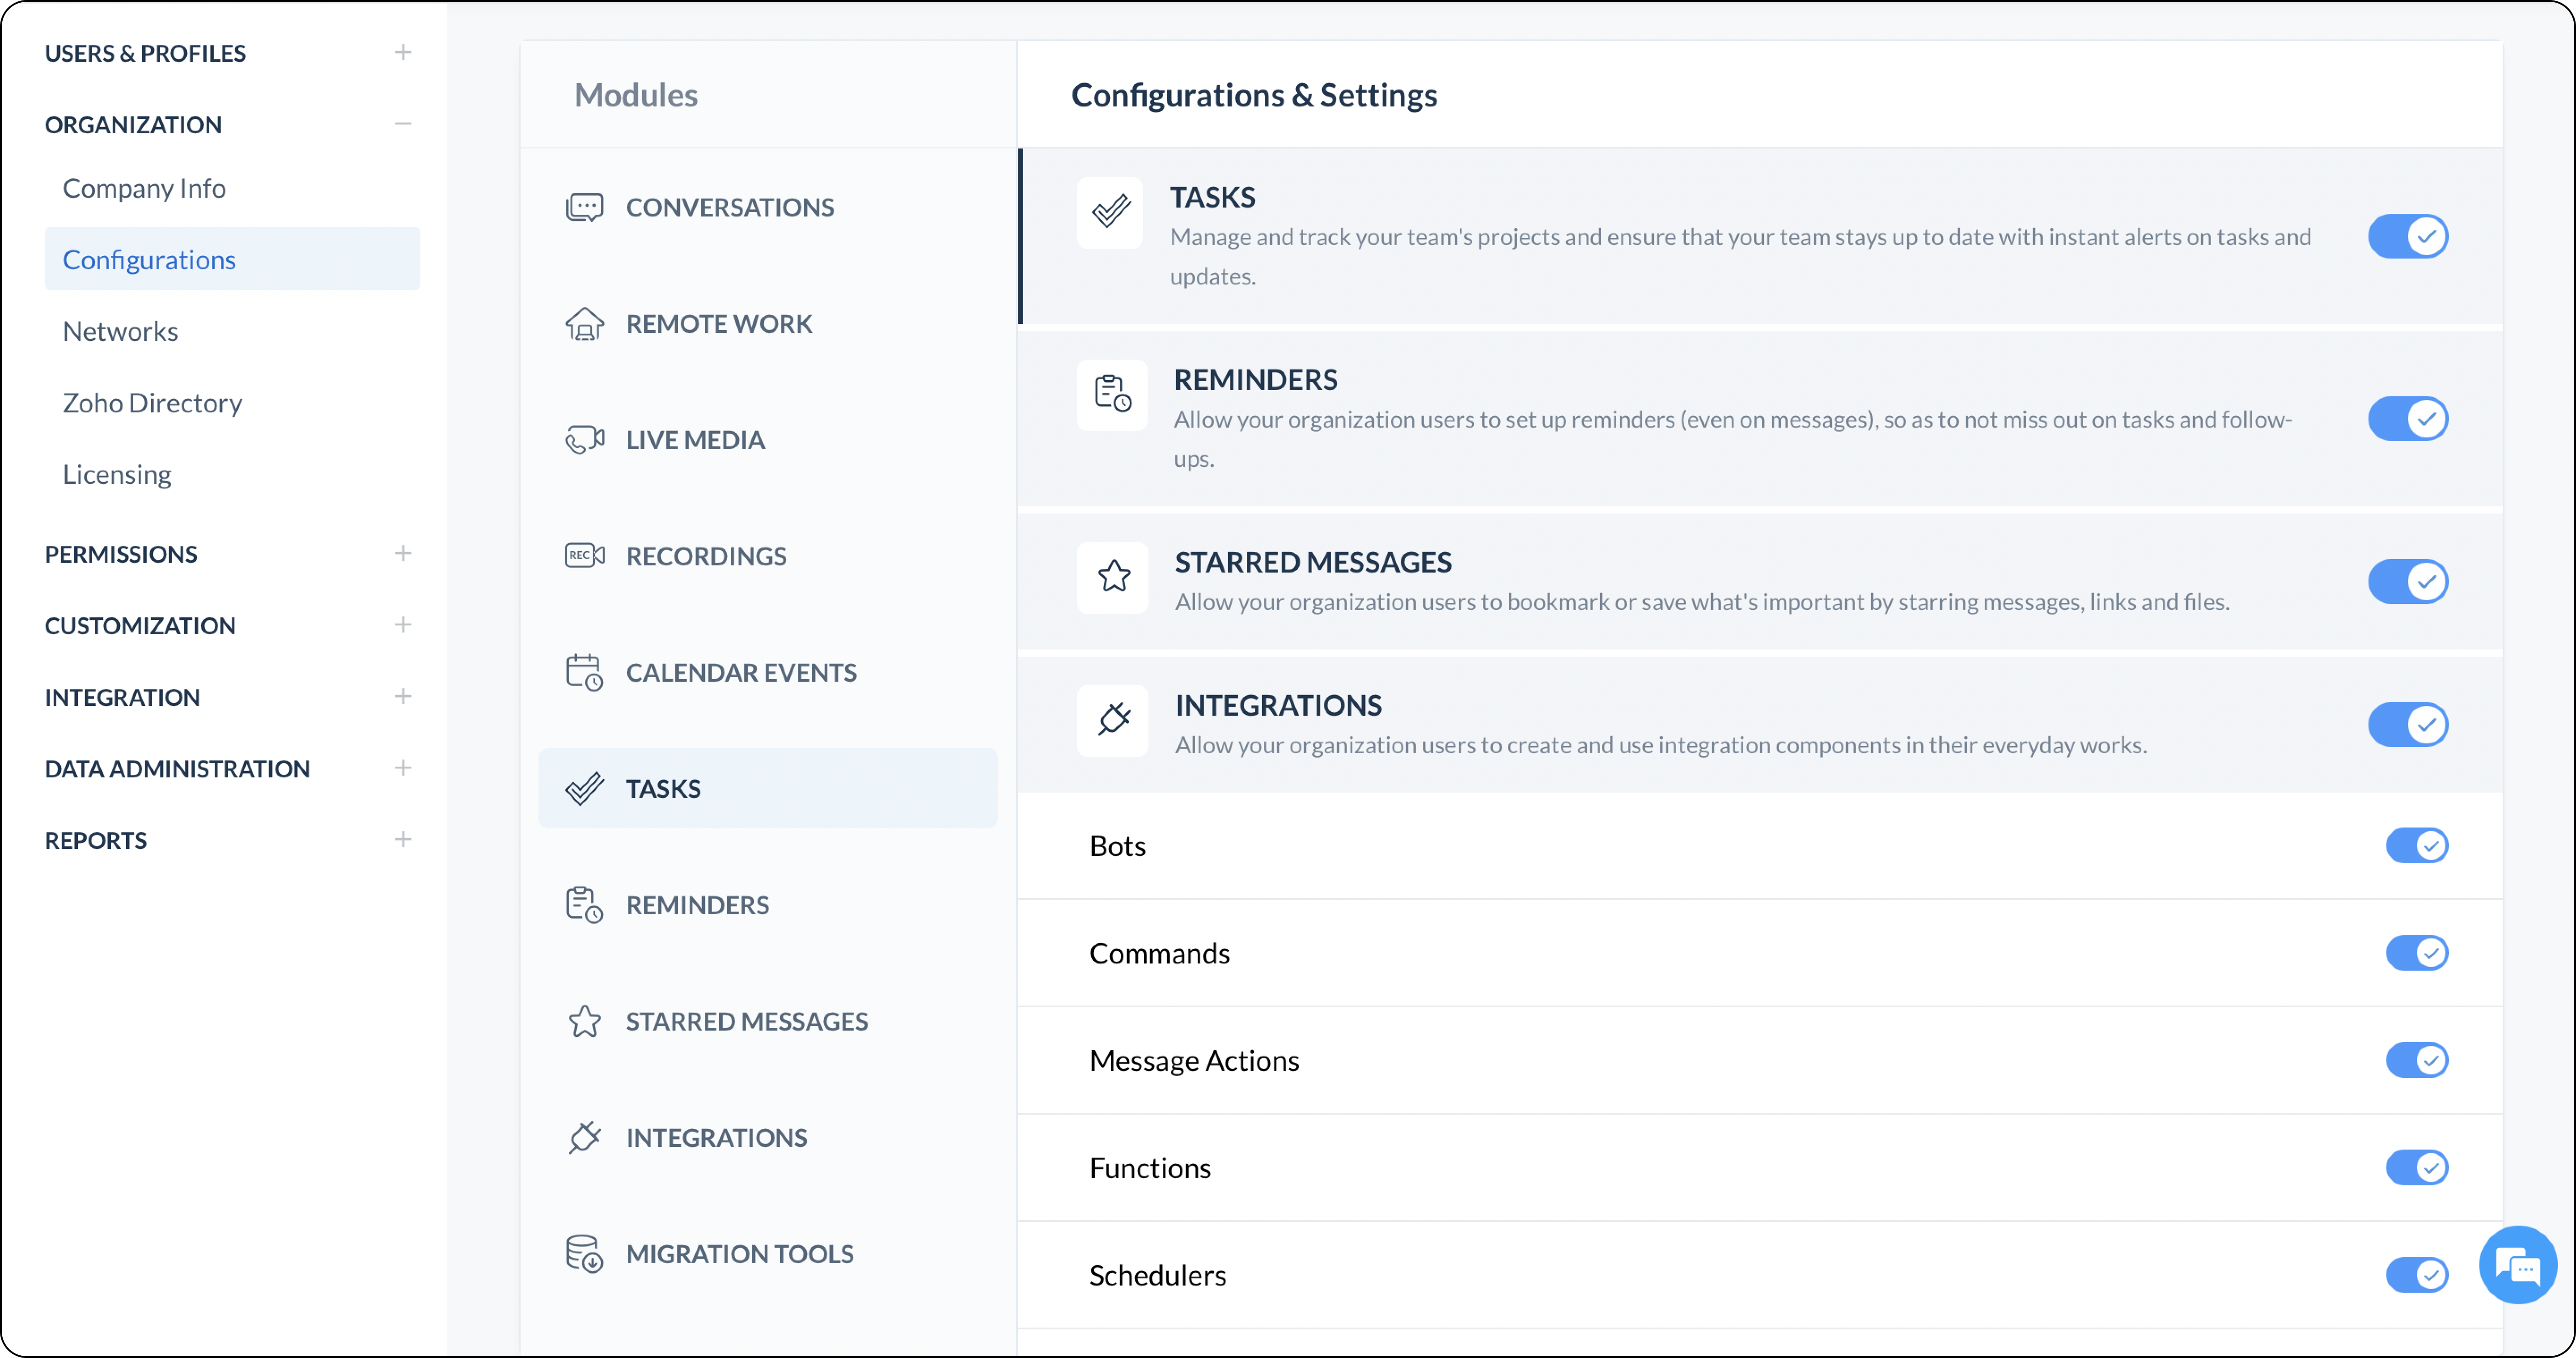Open the Licensing page
Screen dimensions: 2576x1358
pyautogui.click(x=117, y=474)
